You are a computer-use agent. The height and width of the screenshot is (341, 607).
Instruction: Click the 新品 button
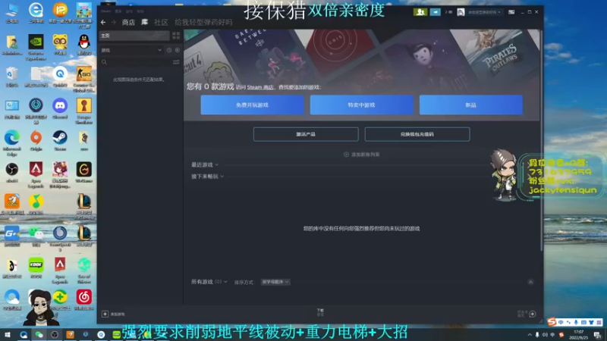[471, 105]
